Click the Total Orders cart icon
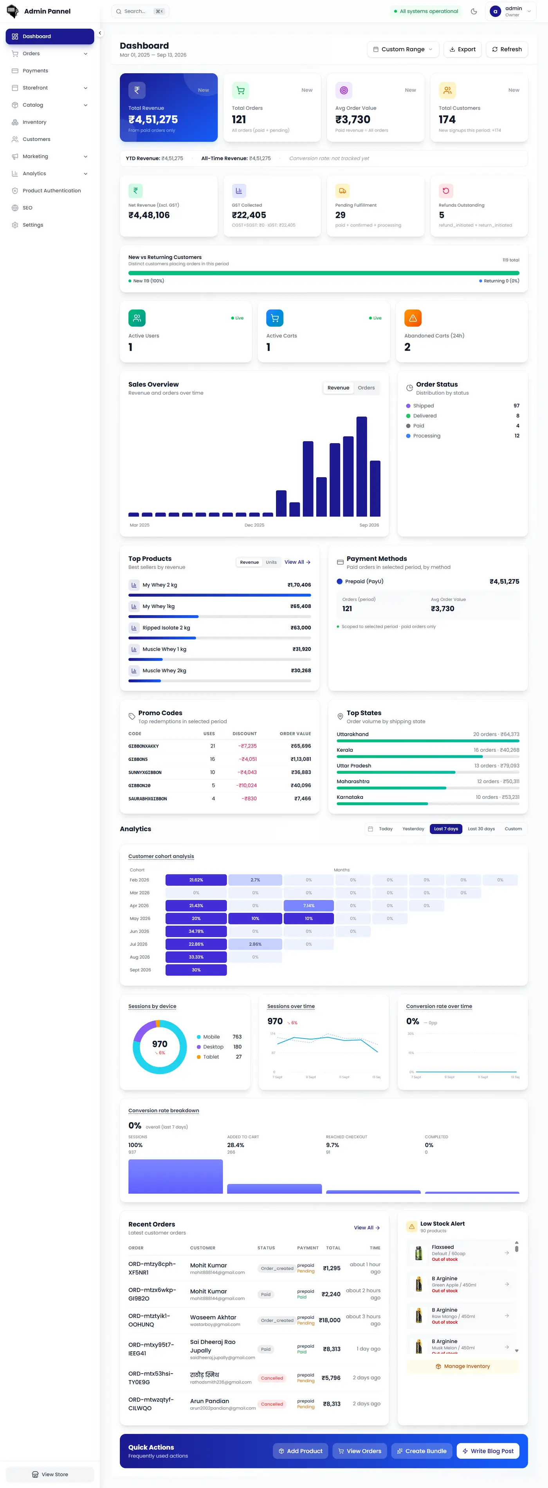Image resolution: width=548 pixels, height=1488 pixels. click(x=240, y=90)
